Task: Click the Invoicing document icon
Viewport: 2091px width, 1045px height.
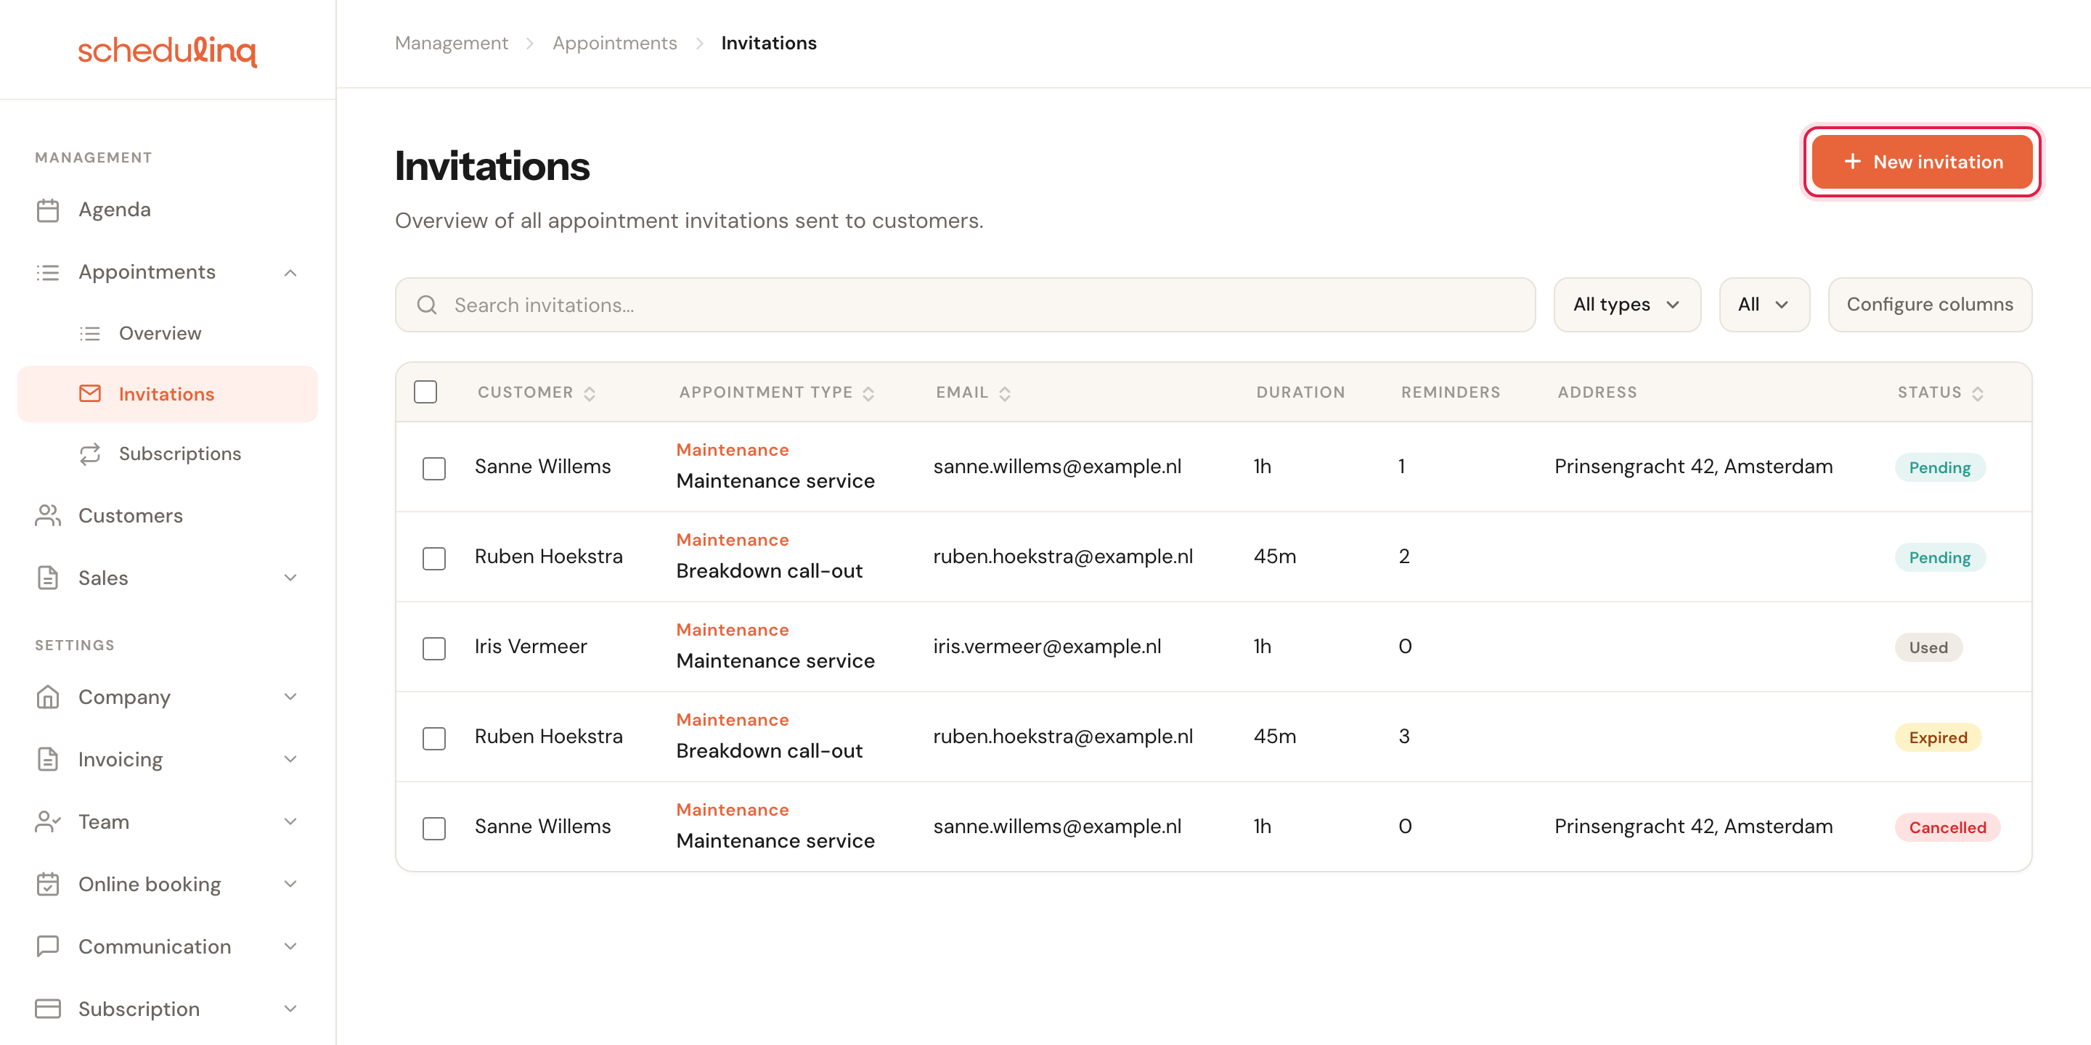Action: click(48, 759)
